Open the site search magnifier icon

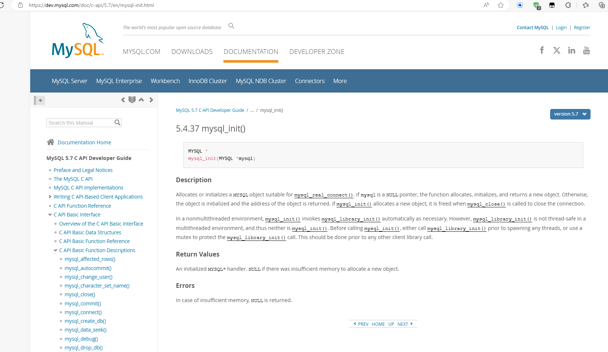point(231,26)
